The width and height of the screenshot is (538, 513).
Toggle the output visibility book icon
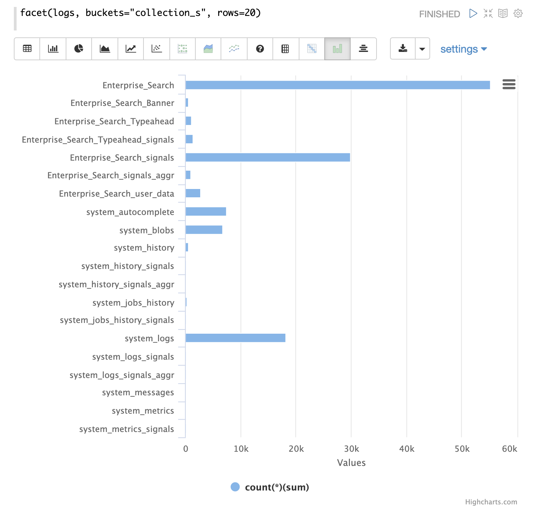(x=503, y=13)
